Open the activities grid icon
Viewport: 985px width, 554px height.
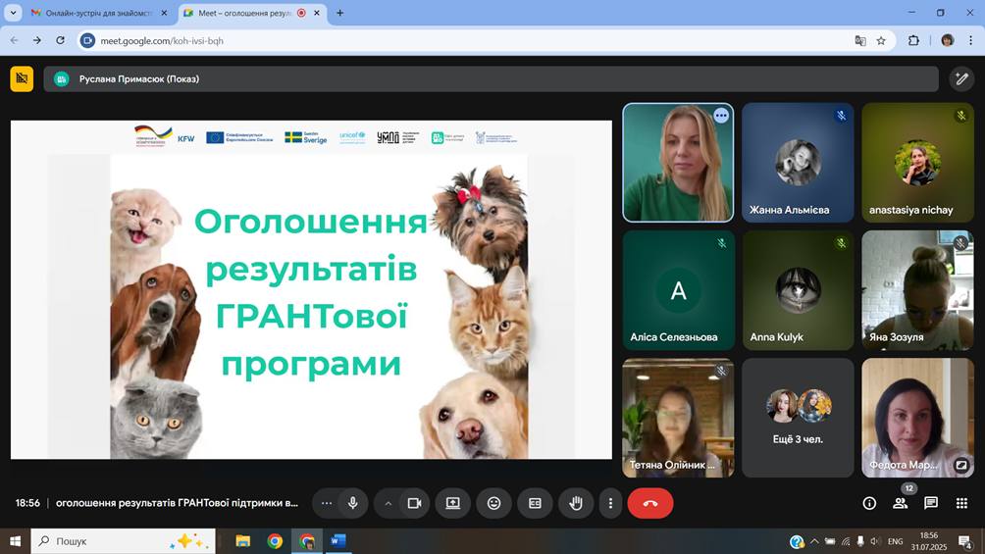click(961, 503)
